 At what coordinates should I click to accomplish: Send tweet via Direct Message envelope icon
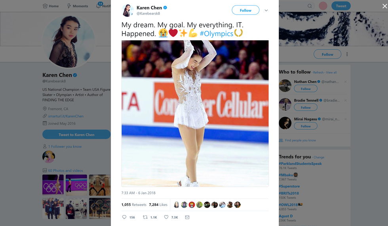187,217
